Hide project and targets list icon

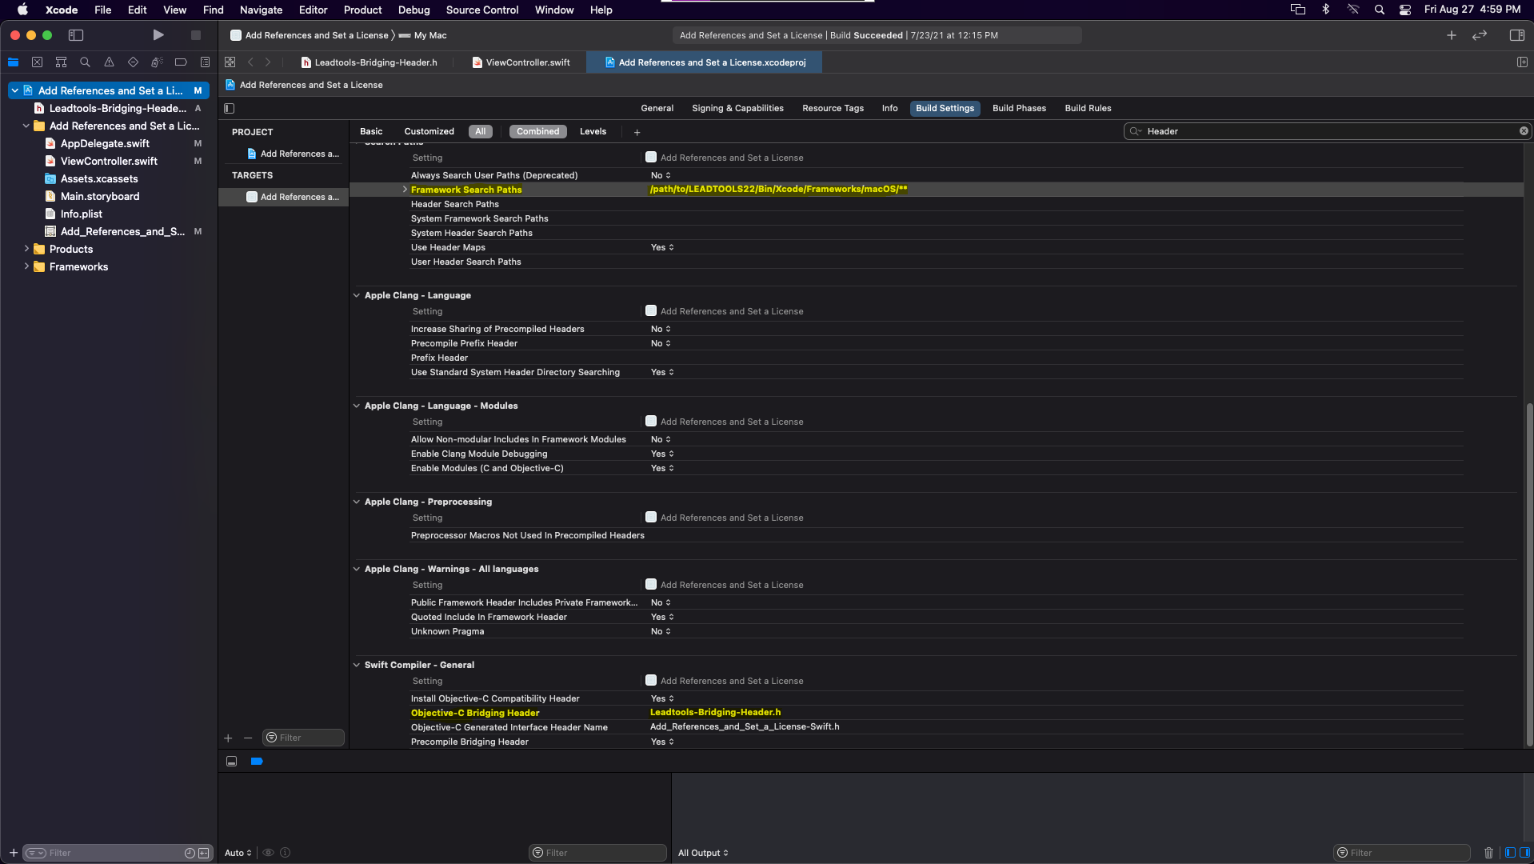(230, 109)
